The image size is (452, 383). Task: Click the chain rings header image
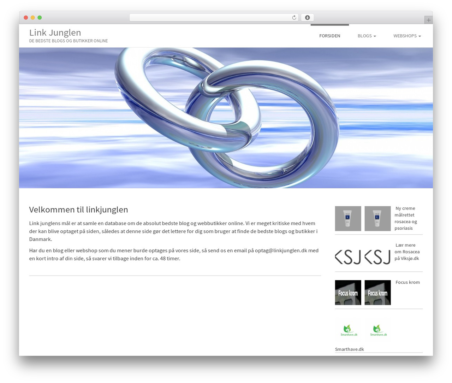click(x=226, y=118)
